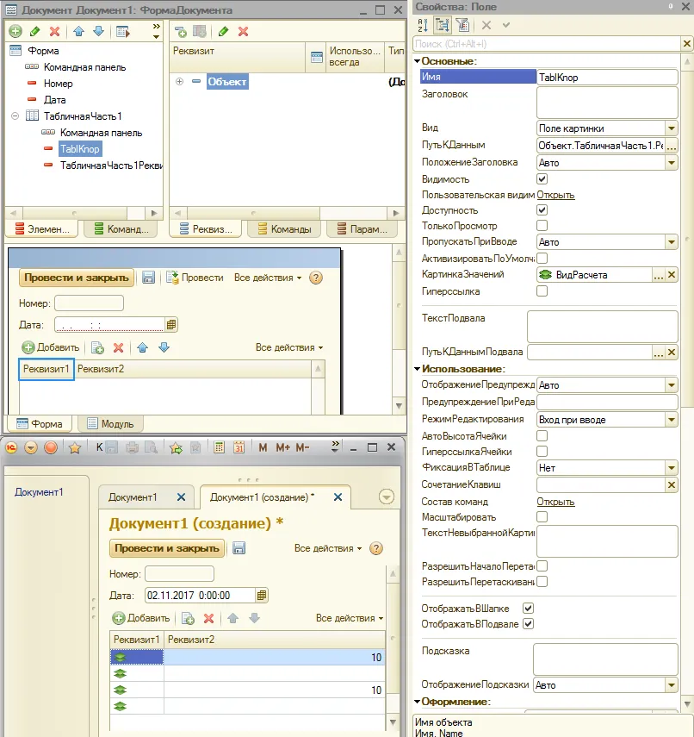Click favorites star icon in running app toolbar
This screenshot has height=737, width=694.
[74, 447]
